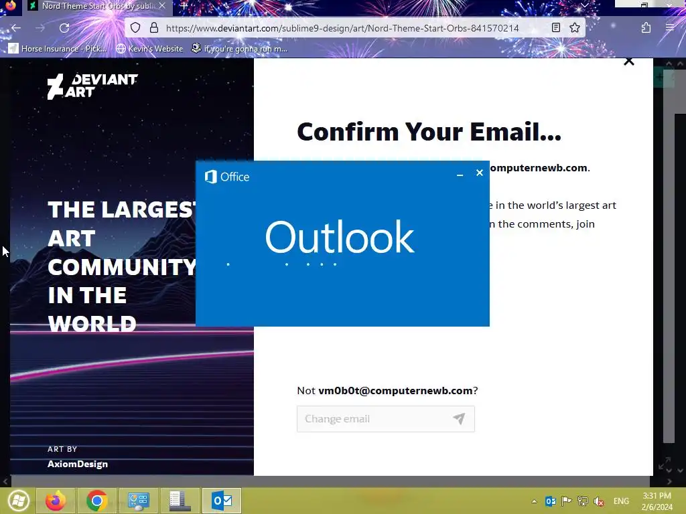
Task: Switch to Outlook in the taskbar
Action: tap(221, 501)
